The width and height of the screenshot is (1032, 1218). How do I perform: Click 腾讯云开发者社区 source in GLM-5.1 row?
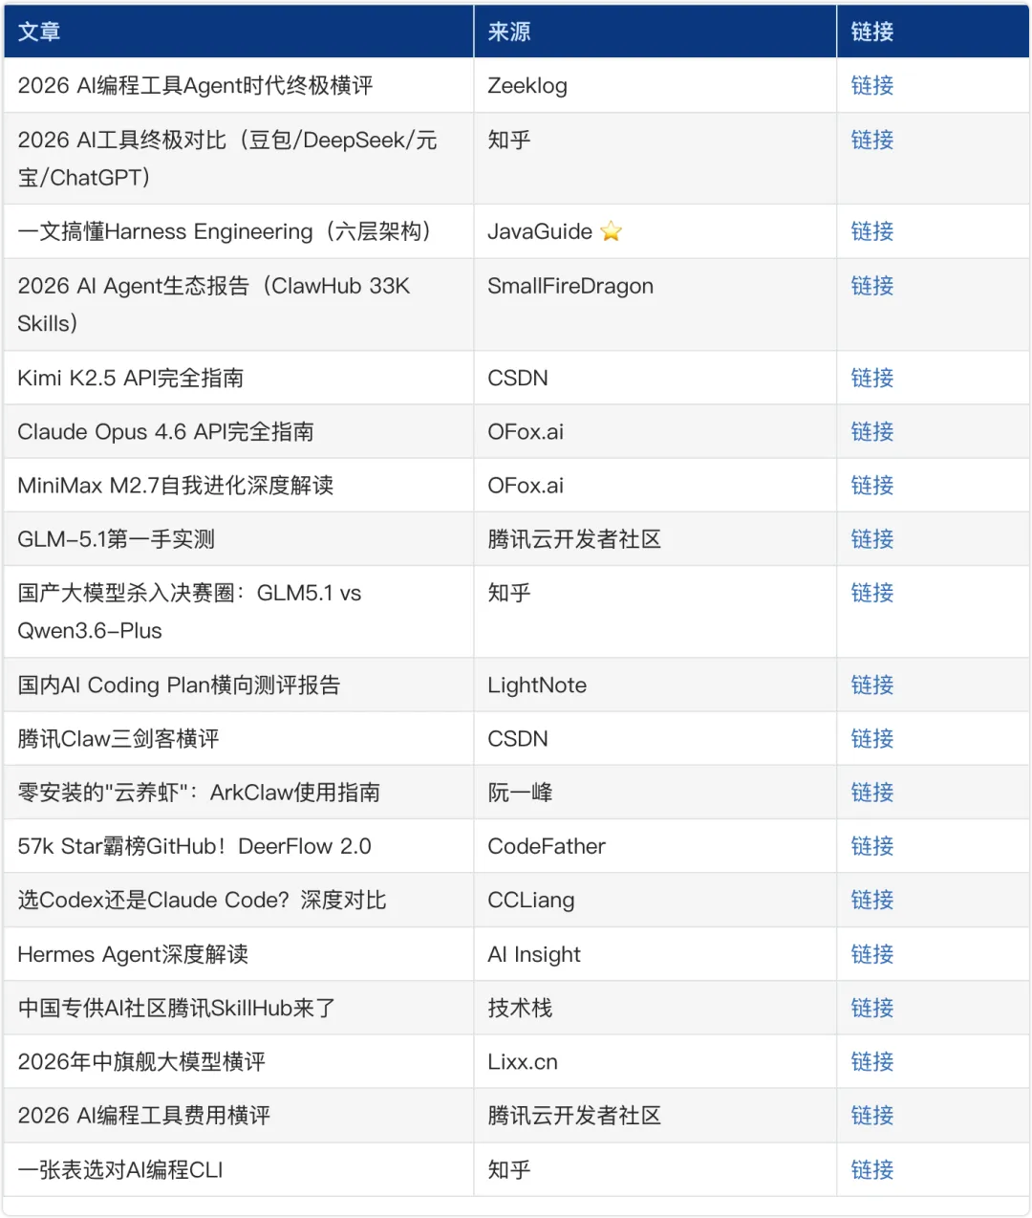click(x=574, y=540)
